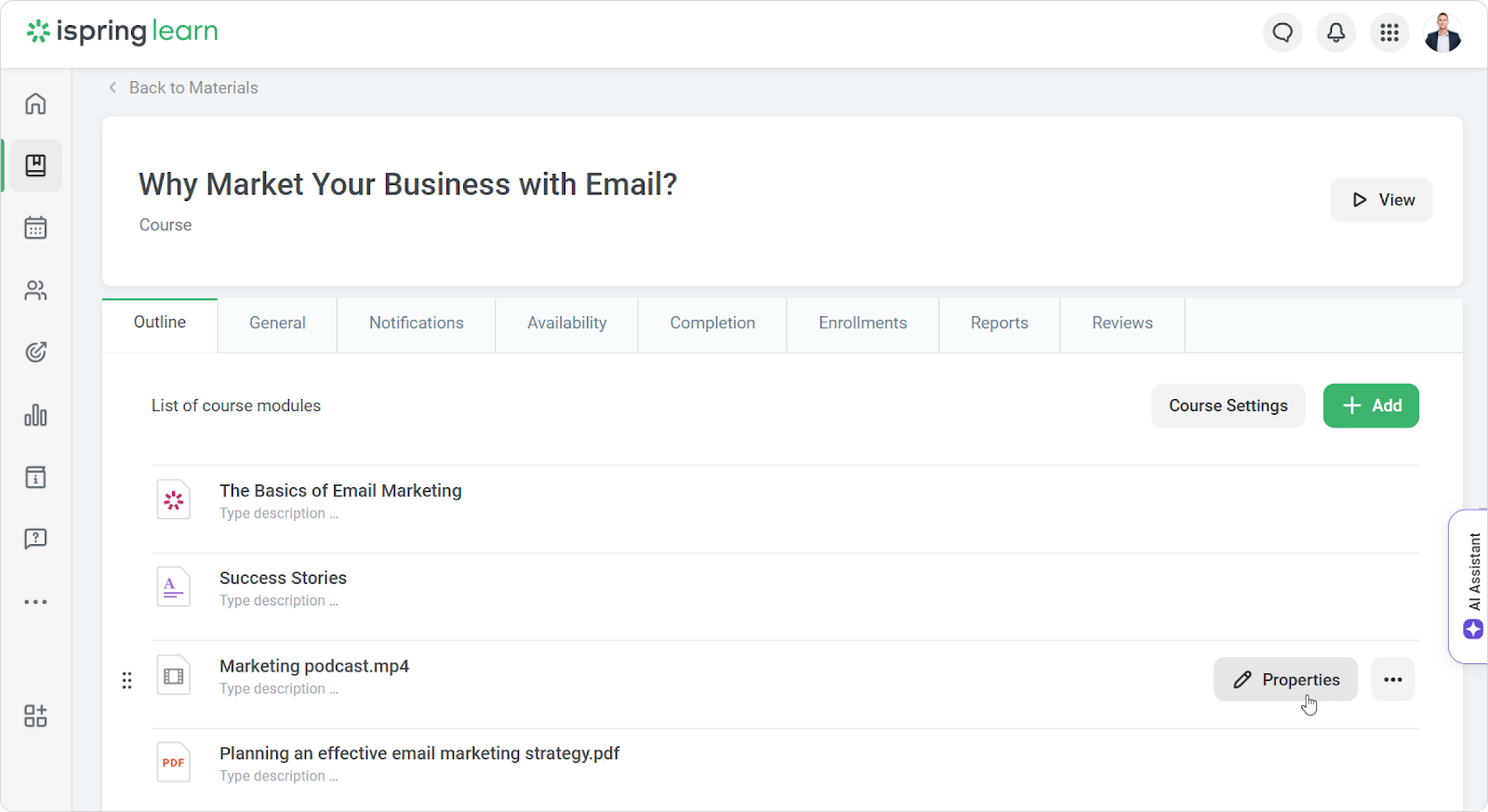Click the notifications bell icon
The image size is (1488, 812).
1335,33
